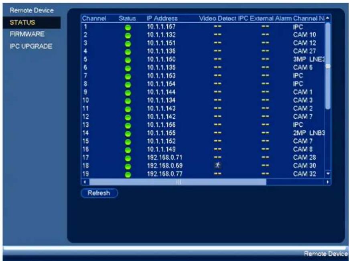The image size is (349, 261).
Task: Click the Status column header
Action: click(x=127, y=18)
